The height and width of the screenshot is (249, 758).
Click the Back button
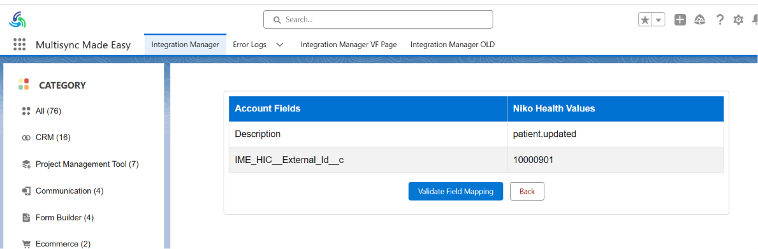click(x=527, y=192)
